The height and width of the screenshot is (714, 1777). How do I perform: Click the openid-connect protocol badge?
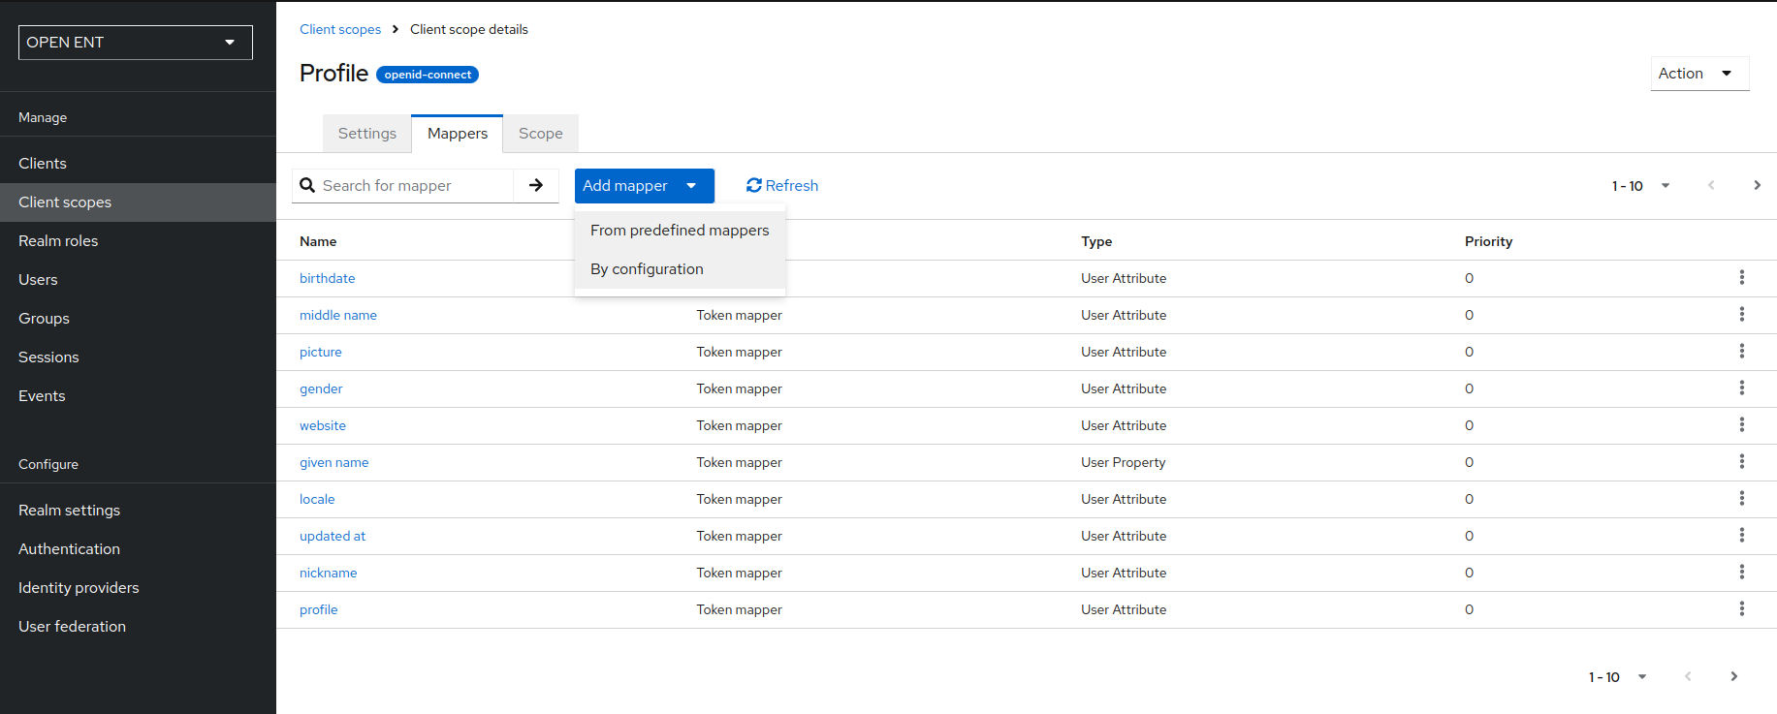point(428,75)
